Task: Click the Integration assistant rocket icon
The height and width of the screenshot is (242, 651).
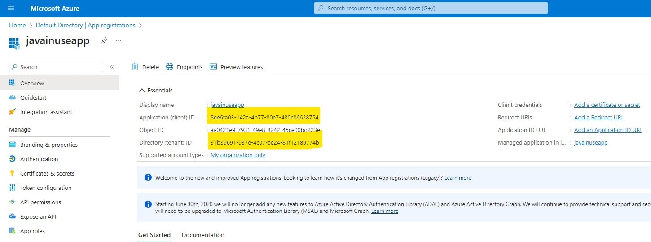Action: click(12, 112)
